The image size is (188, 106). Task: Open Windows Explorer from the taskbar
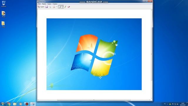coord(15,104)
